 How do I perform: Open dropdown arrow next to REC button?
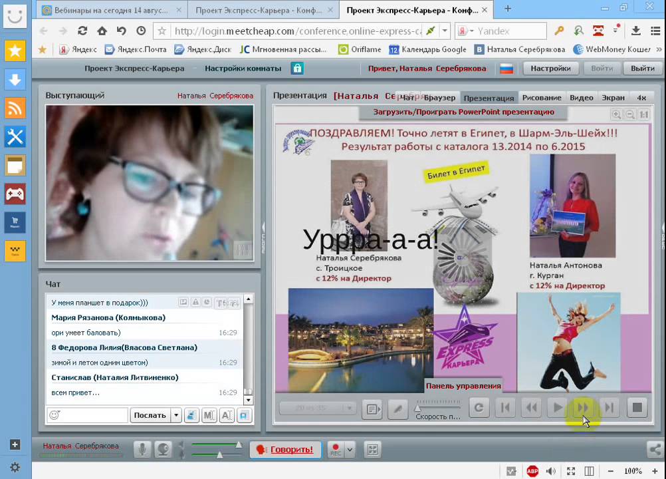350,450
